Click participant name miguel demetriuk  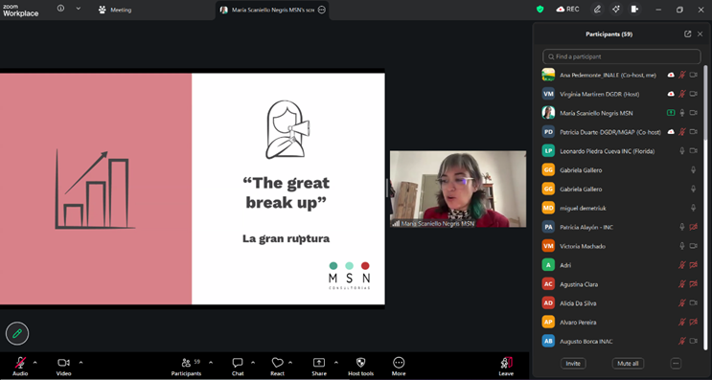(583, 208)
